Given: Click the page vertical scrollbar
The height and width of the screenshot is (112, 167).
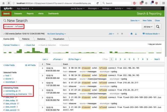Looking at the screenshot, I should point(166,32).
